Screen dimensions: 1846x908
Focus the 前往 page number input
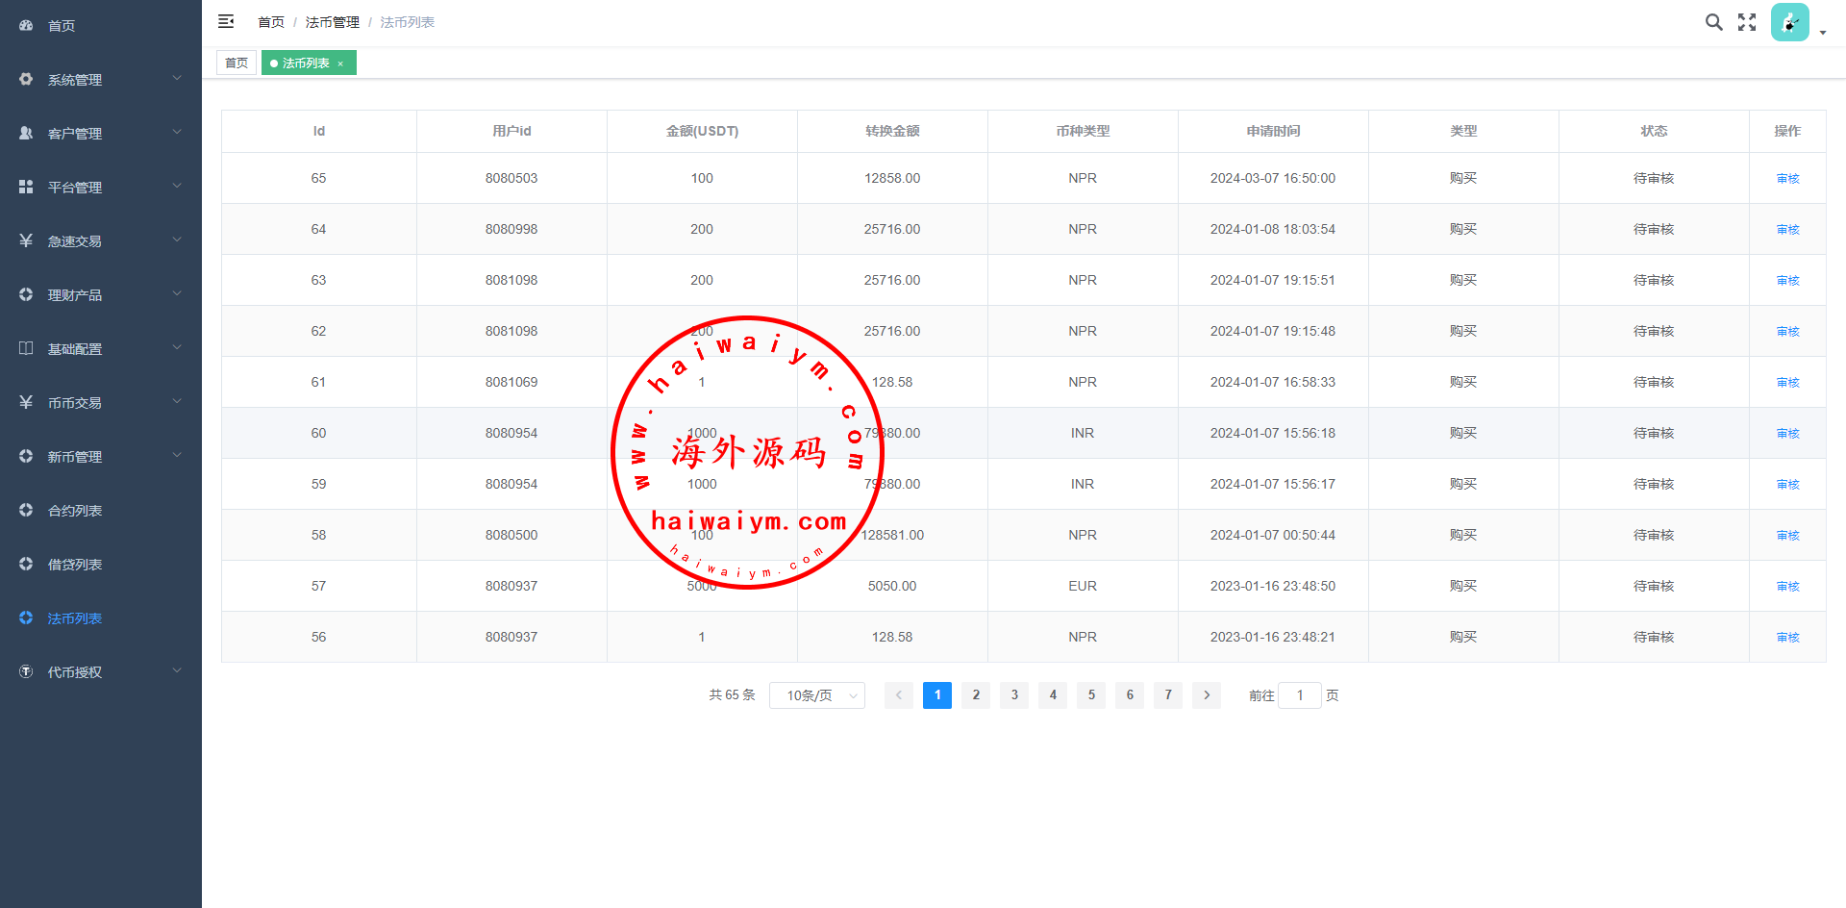1300,695
